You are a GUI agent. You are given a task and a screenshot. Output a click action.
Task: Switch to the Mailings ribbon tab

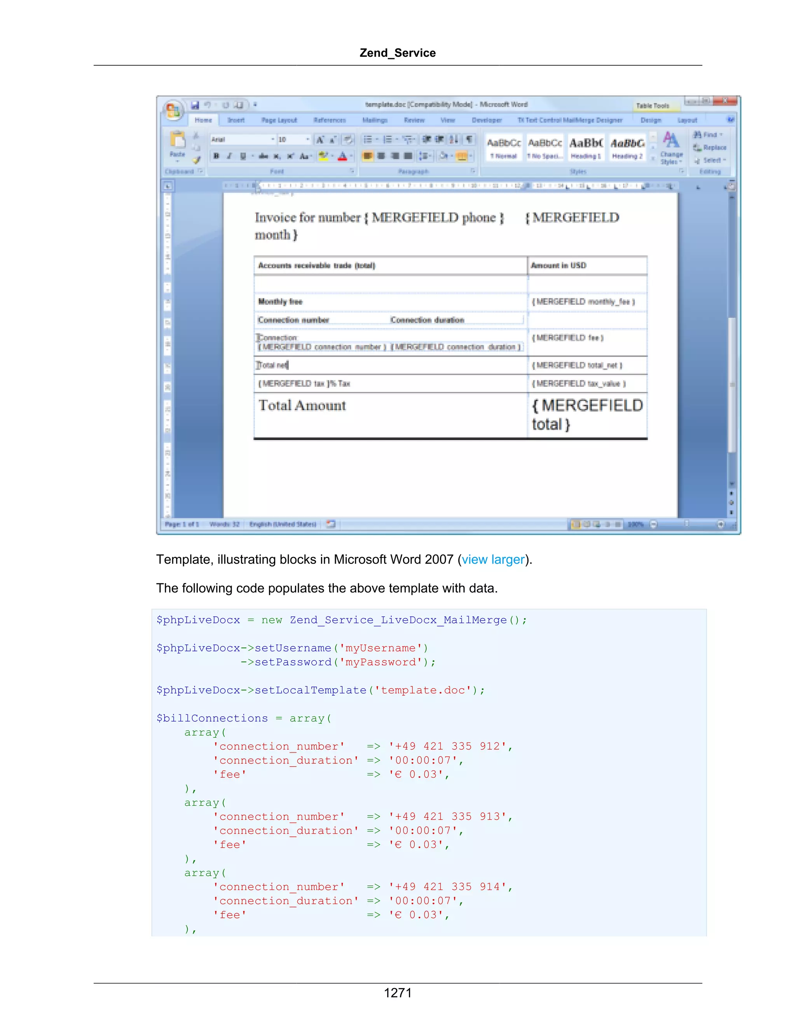375,120
